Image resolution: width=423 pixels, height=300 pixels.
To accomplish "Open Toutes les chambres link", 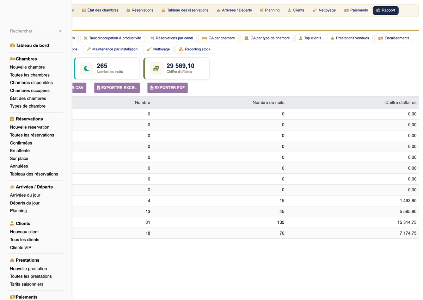I will [30, 75].
